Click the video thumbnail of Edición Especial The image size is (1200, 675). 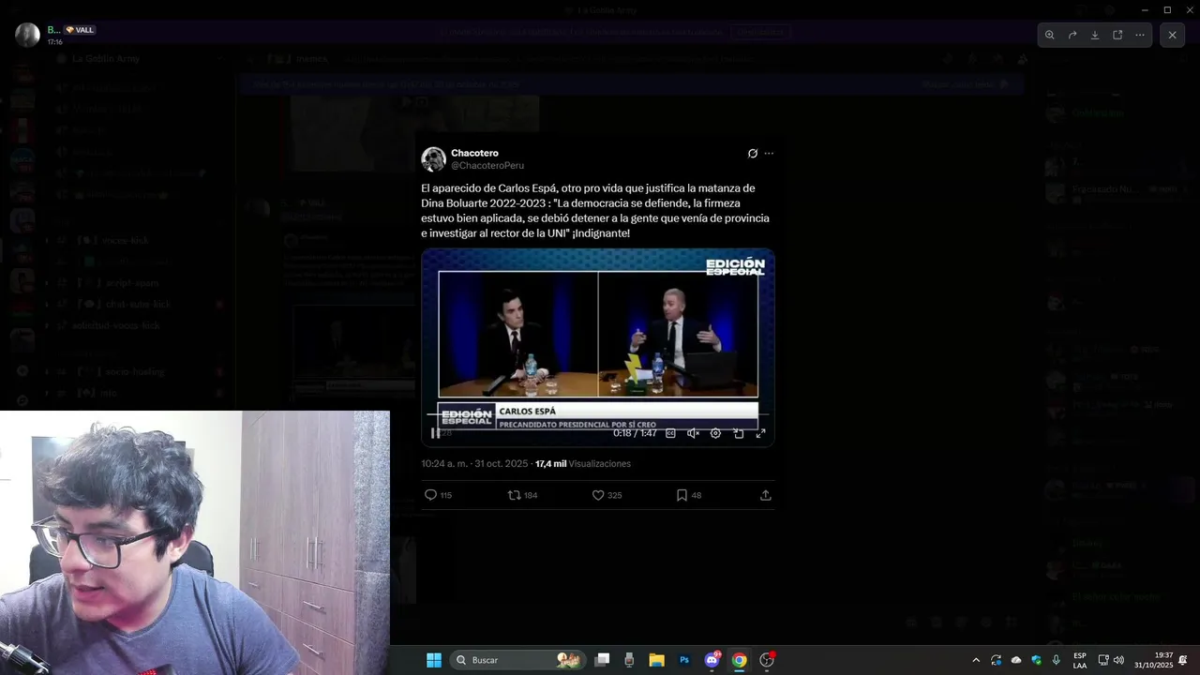(598, 347)
